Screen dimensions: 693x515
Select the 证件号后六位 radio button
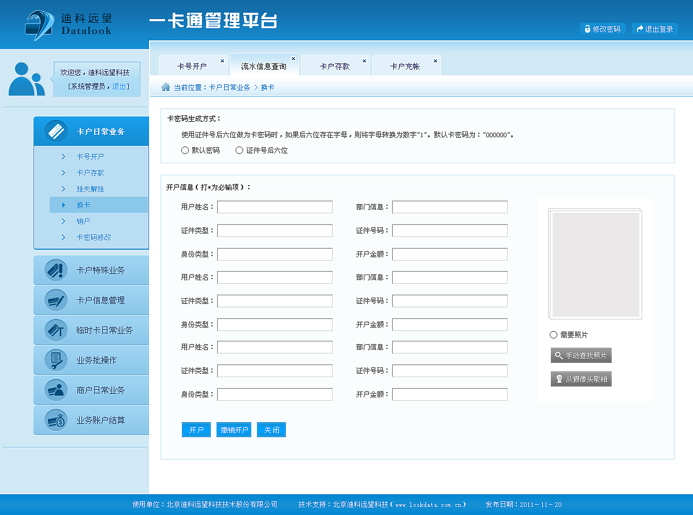coord(239,150)
